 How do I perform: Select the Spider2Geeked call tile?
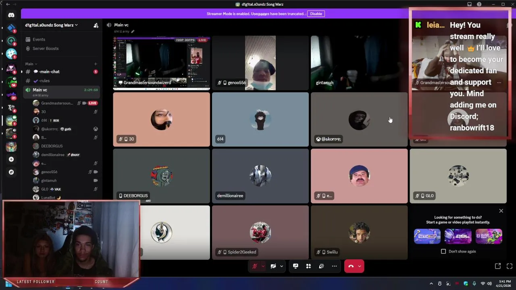point(260,232)
